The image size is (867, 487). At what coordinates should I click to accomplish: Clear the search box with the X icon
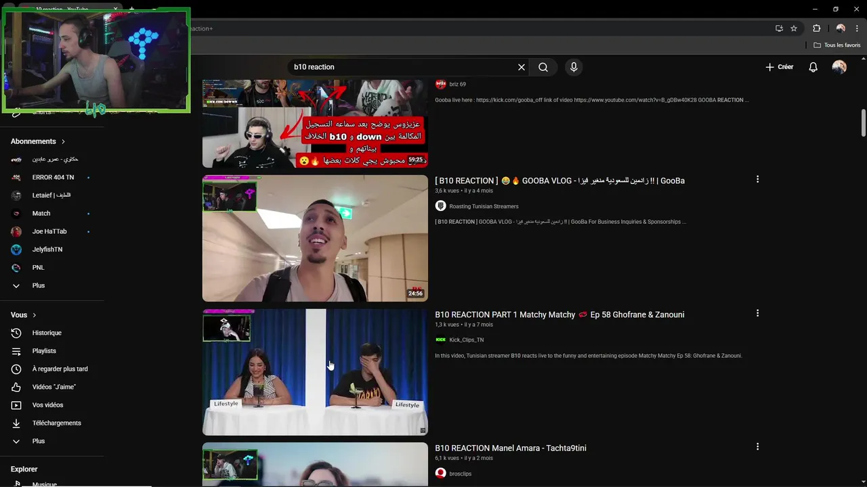pos(522,67)
